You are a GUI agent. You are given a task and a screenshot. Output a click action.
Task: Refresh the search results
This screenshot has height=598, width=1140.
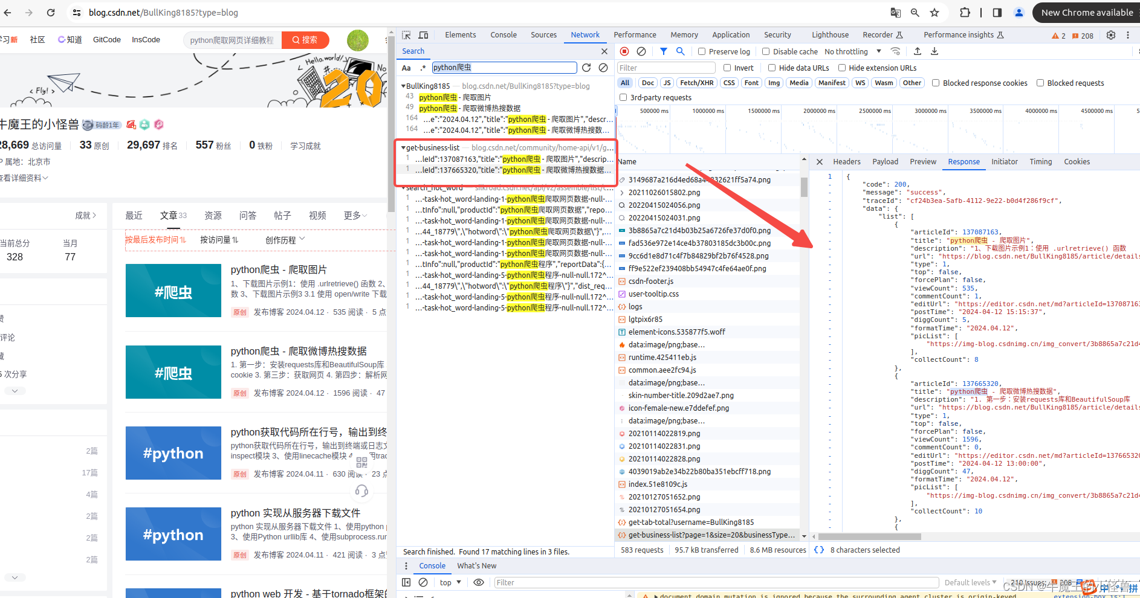pyautogui.click(x=586, y=68)
